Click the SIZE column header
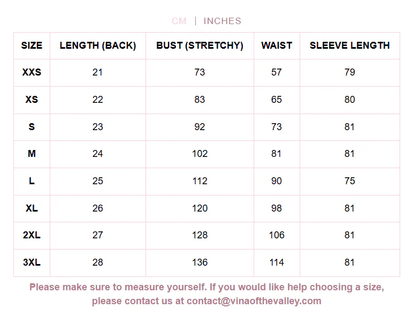This screenshot has width=413, height=316. 32,46
